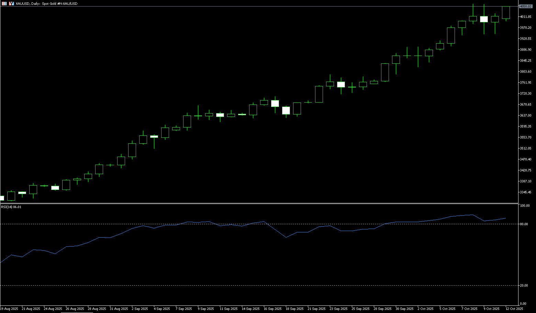
Task: Click the white scrollbar thumb below the dates
Action: [77, 312]
